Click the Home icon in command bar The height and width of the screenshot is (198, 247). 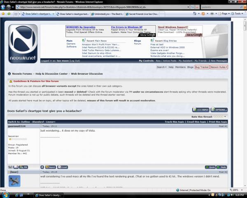195,14
